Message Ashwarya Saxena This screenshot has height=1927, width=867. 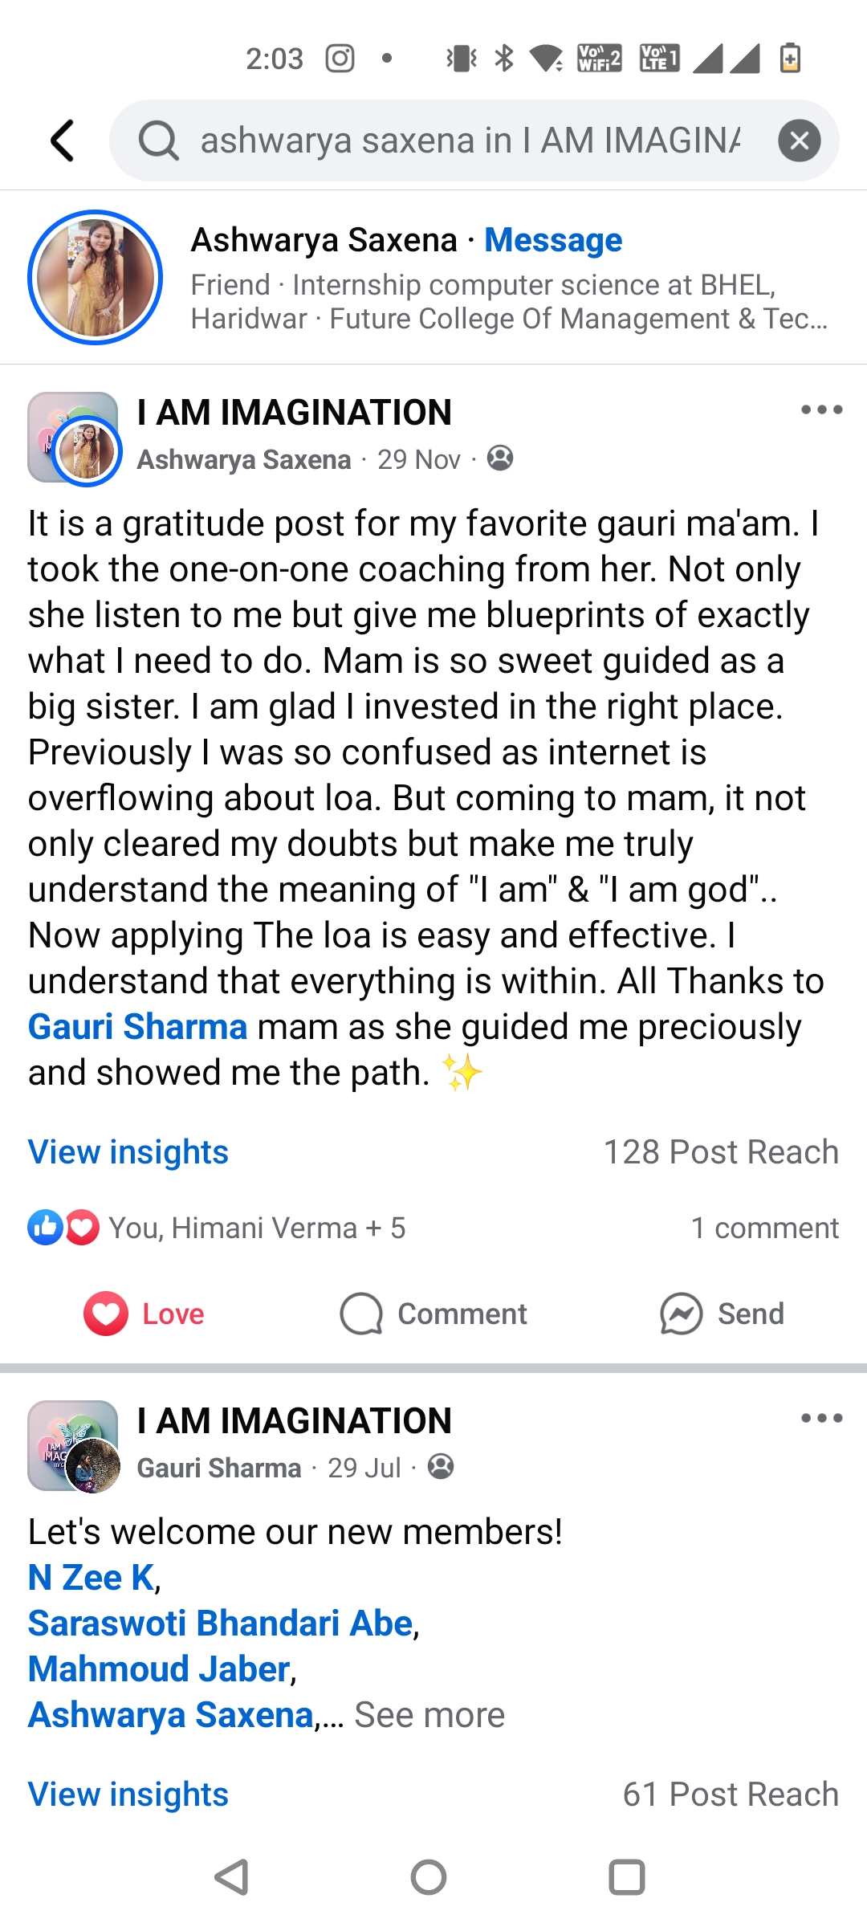(x=553, y=240)
